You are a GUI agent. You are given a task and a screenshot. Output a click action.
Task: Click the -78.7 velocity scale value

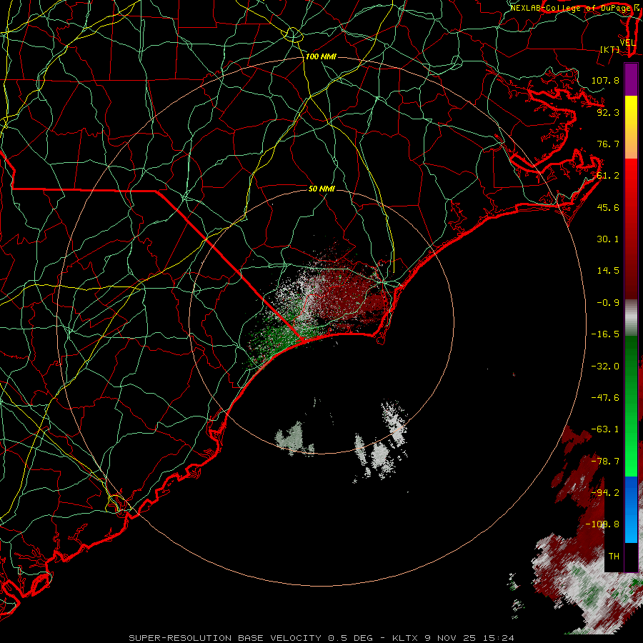[605, 462]
